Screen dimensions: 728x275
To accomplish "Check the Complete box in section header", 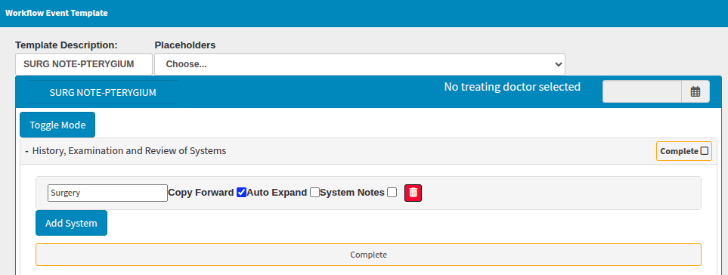I will click(705, 150).
